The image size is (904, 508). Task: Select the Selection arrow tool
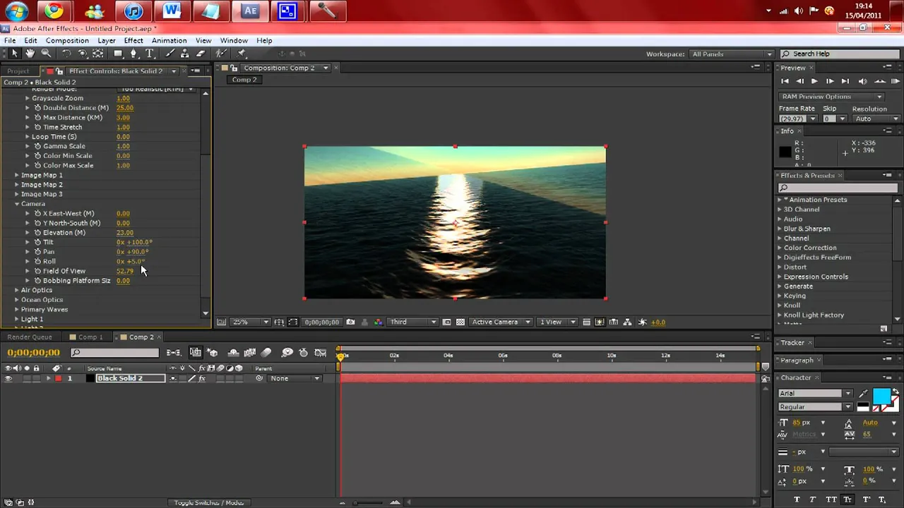(x=15, y=54)
